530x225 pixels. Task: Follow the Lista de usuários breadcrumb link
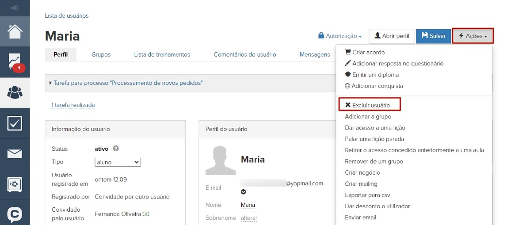click(x=67, y=15)
